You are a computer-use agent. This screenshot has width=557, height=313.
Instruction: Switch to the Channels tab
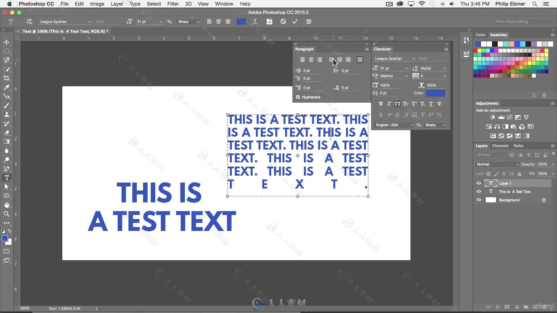point(500,146)
